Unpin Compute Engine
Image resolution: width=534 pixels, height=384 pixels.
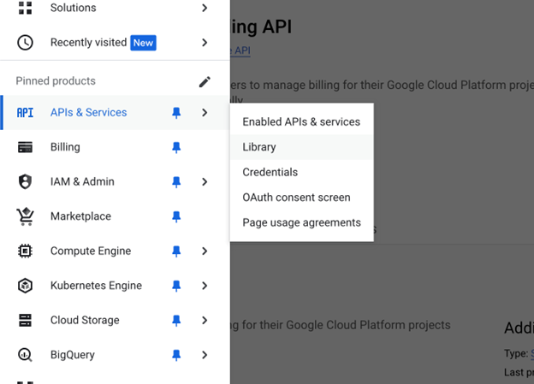(176, 251)
